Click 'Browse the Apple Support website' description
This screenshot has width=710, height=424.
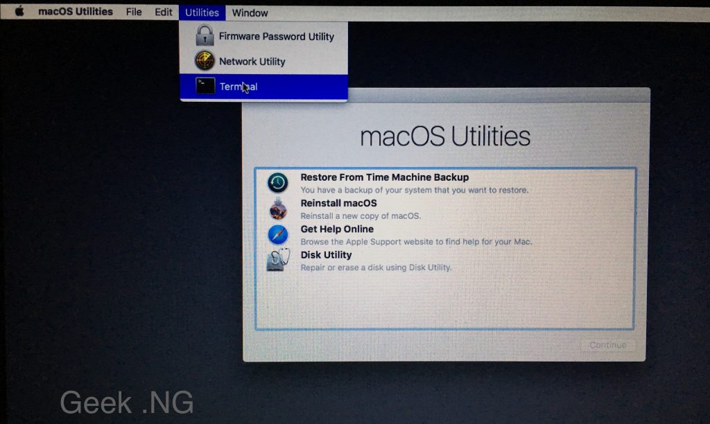[416, 242]
